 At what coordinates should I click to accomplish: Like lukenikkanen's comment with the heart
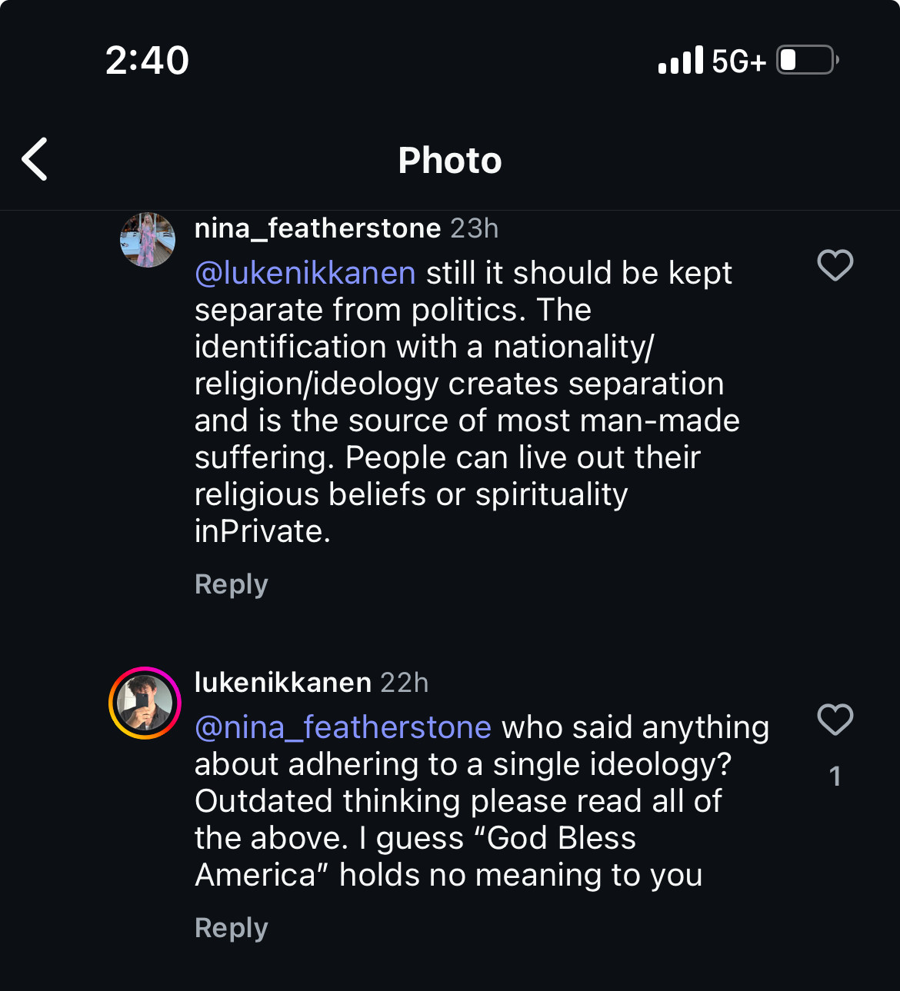(x=835, y=720)
